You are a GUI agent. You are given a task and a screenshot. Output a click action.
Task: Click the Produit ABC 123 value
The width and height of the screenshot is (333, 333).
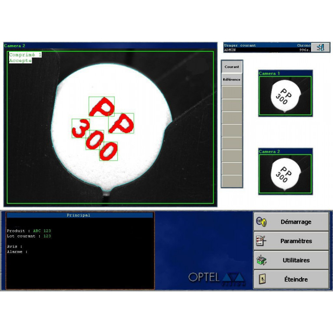click(42, 231)
